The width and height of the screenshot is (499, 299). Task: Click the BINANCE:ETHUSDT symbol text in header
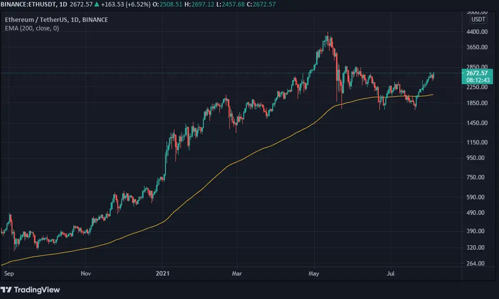coord(28,4)
